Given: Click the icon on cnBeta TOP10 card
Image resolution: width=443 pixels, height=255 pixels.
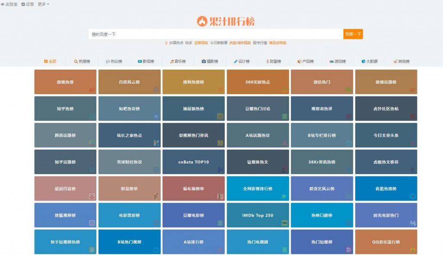Looking at the screenshot, I should [x=220, y=170].
